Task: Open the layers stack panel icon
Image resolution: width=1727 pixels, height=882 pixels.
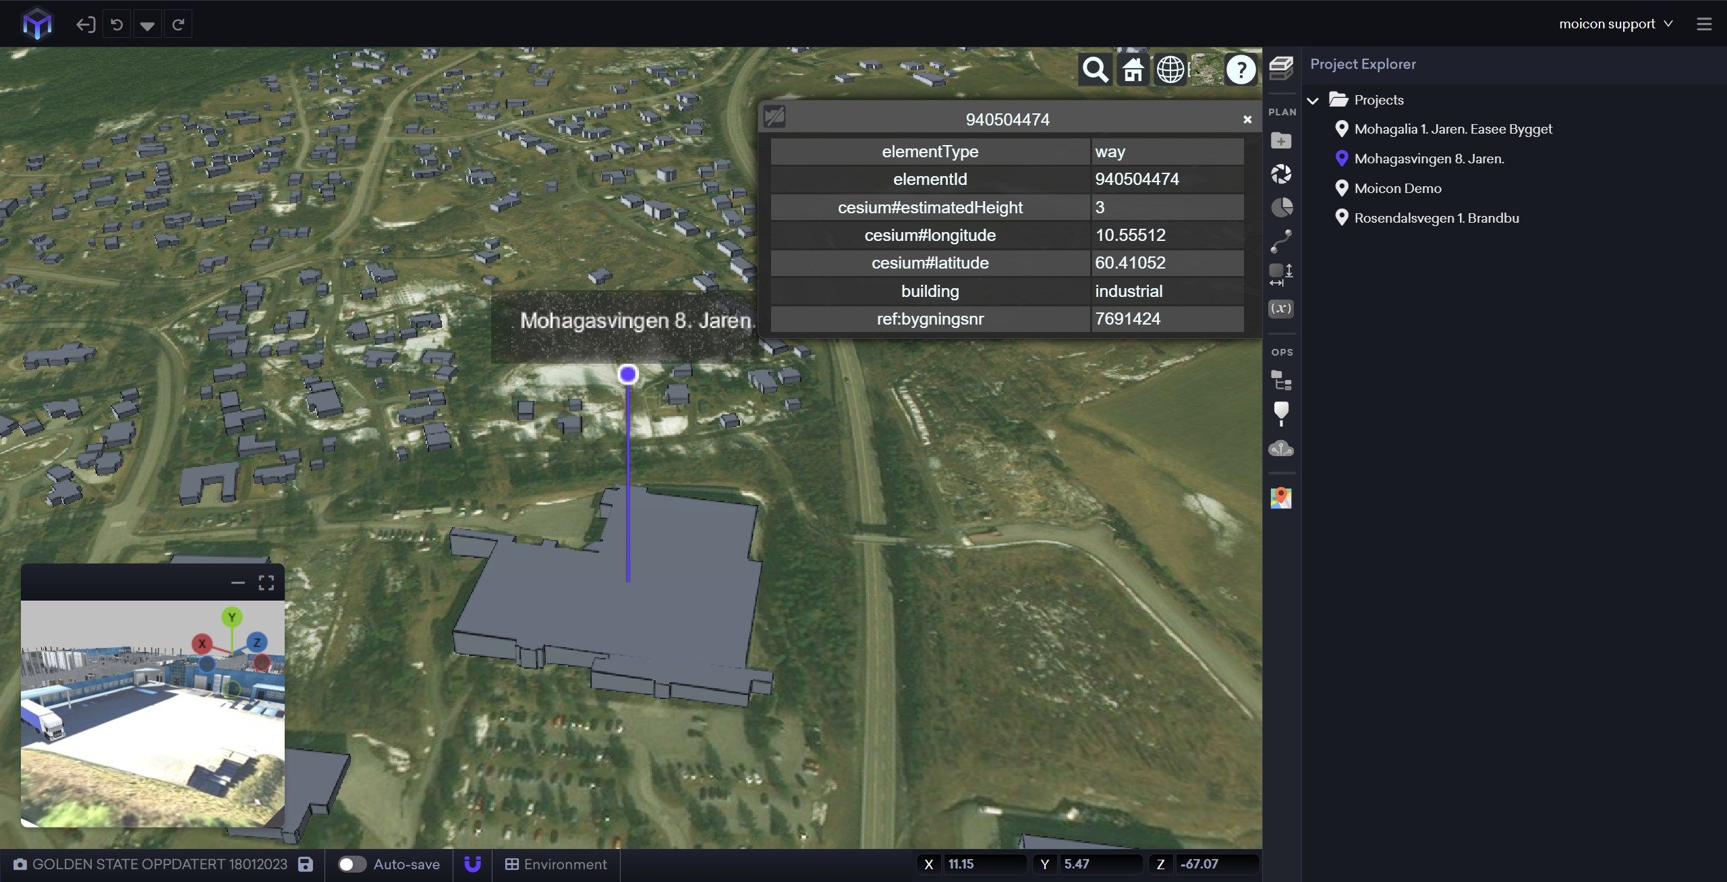Action: 1280,67
